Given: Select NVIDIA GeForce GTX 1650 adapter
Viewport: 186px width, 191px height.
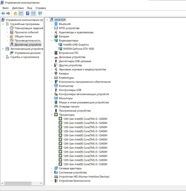Looking at the screenshot, I should click(x=79, y=49).
